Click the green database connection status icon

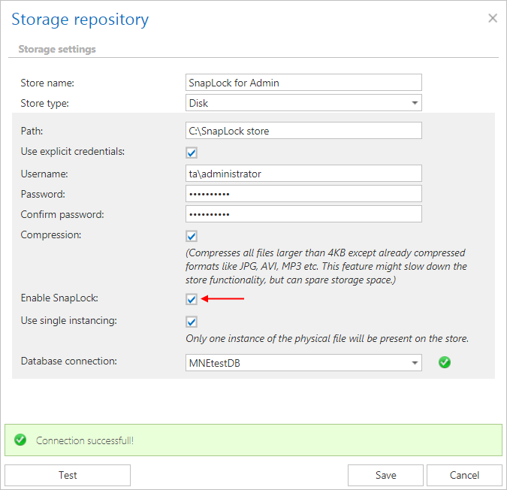(x=445, y=362)
